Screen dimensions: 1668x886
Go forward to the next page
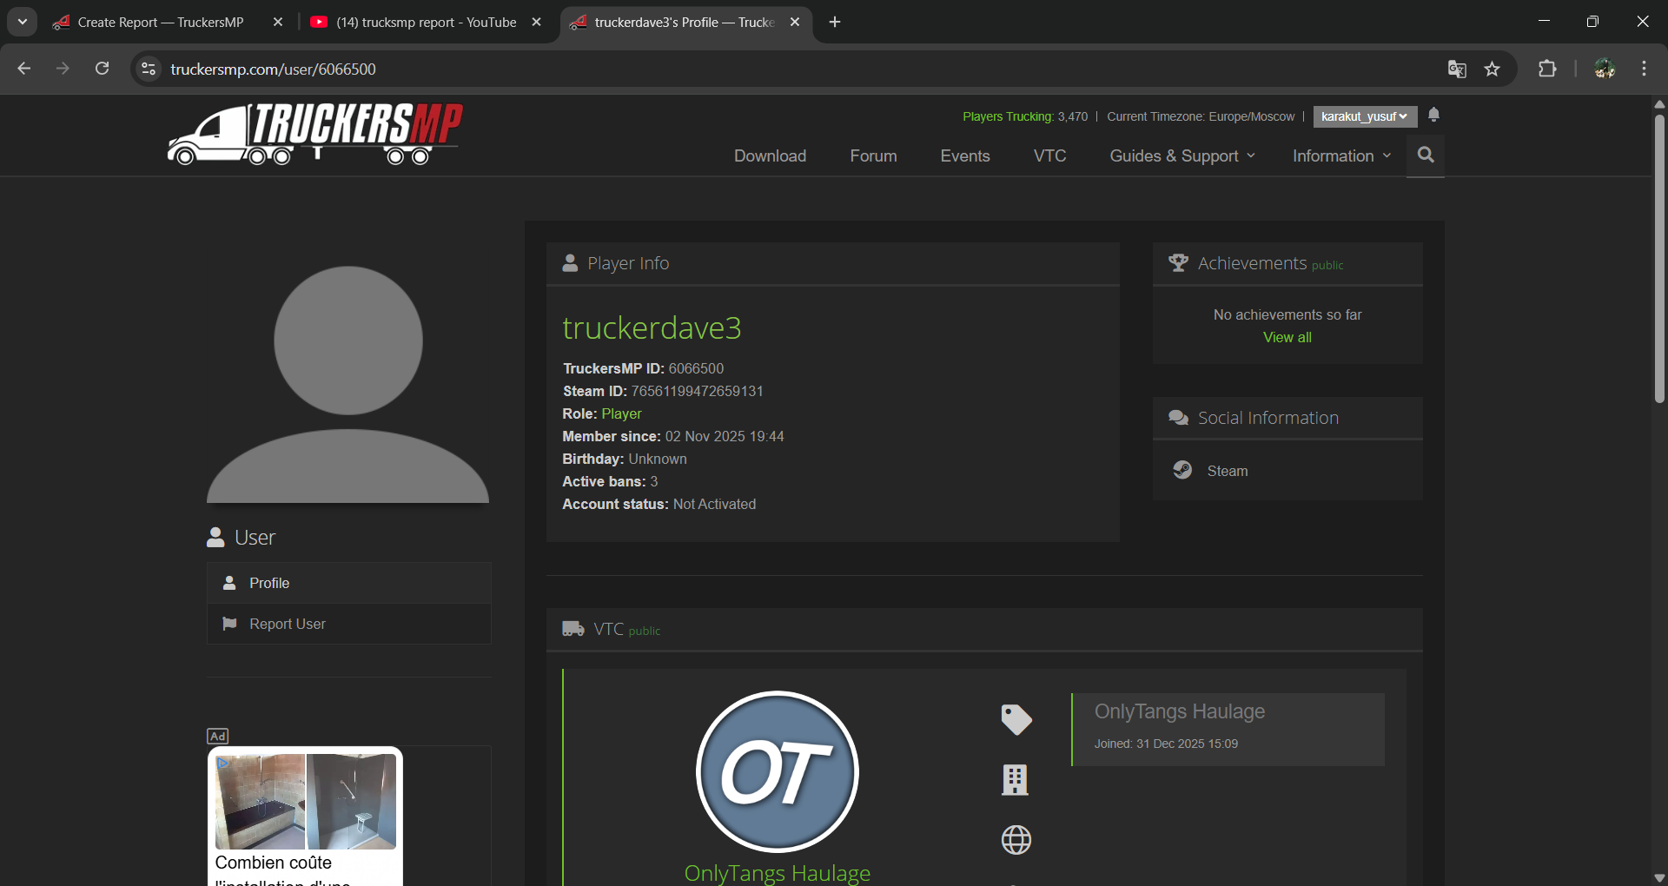point(63,69)
